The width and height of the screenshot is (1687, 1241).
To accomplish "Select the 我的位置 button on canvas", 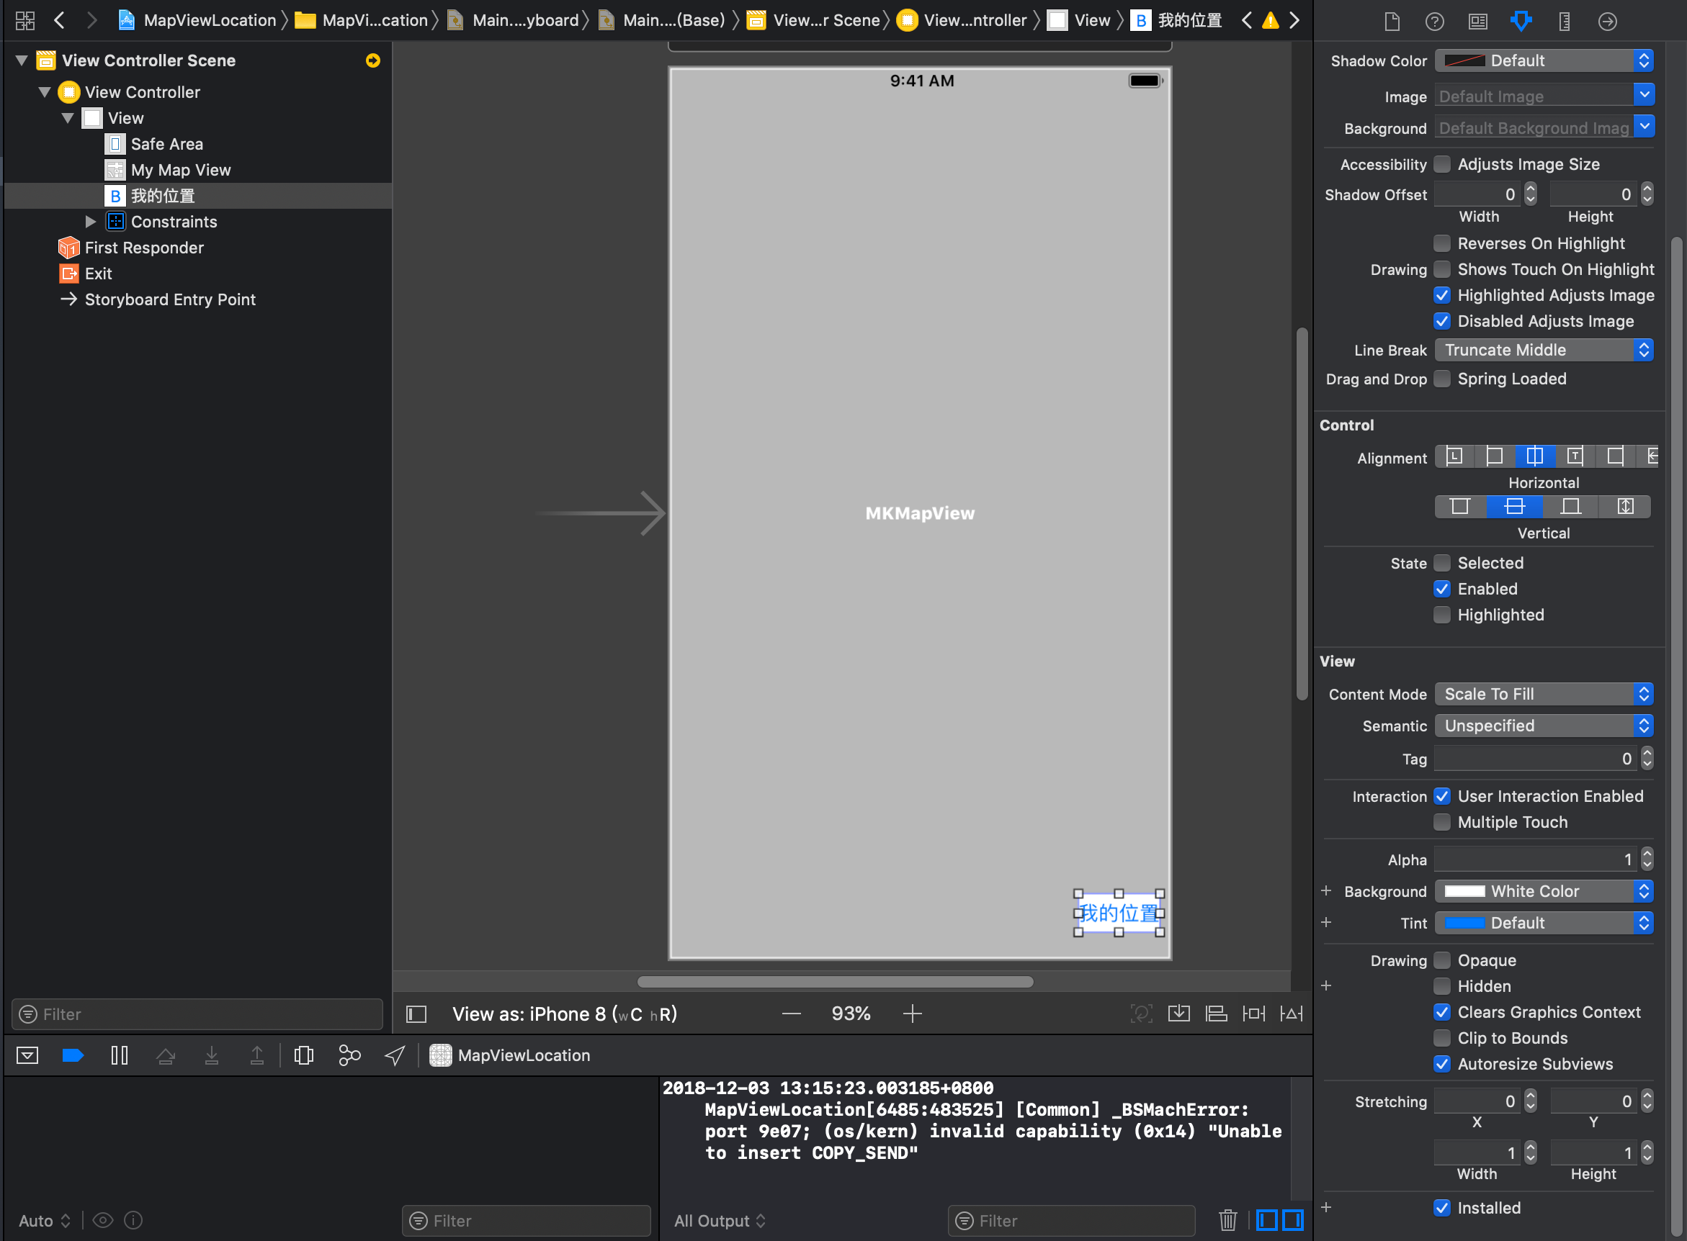I will 1119,913.
